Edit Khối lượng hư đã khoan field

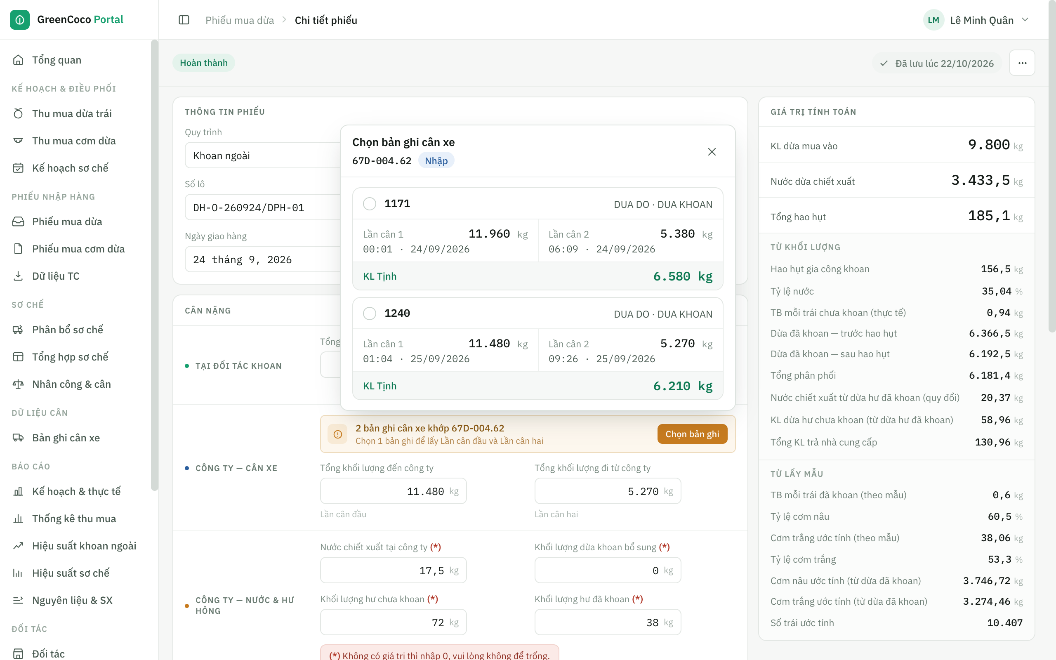608,622
